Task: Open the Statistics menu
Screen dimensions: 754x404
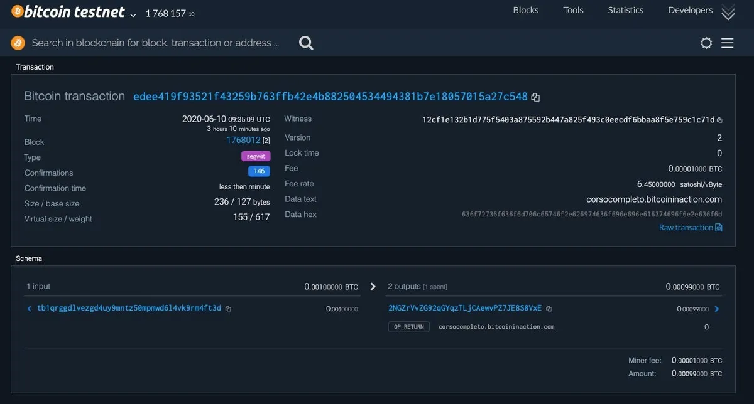Action: tap(625, 10)
